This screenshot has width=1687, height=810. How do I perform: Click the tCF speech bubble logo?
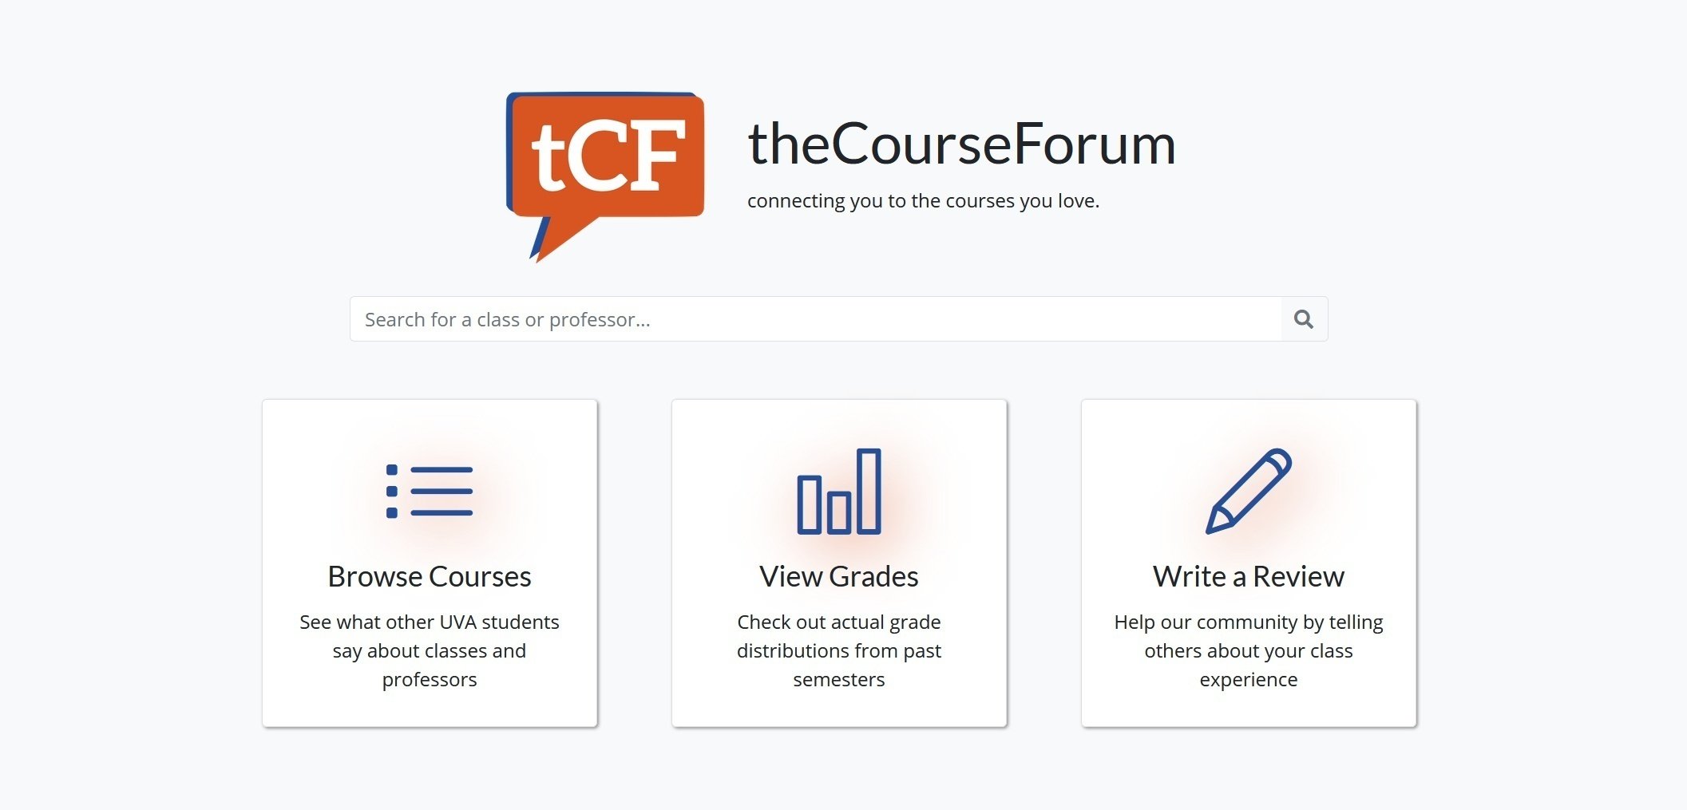[x=605, y=172]
